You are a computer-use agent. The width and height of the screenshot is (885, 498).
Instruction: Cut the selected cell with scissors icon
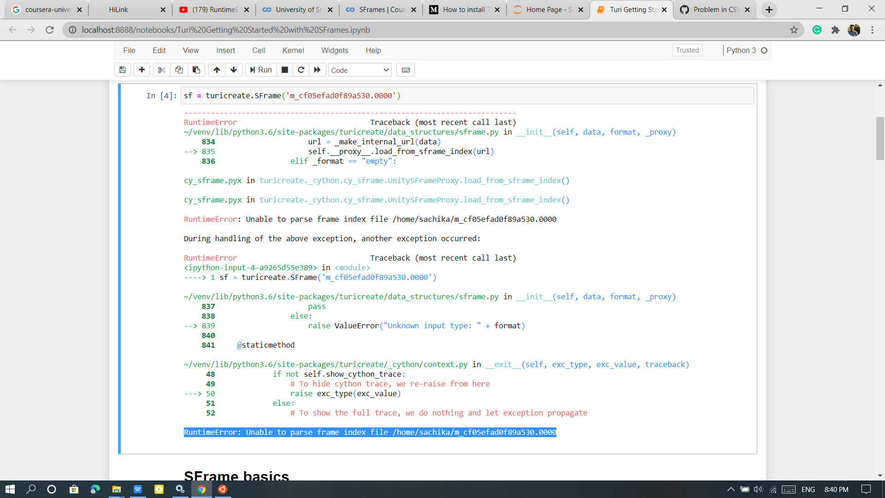coord(161,70)
